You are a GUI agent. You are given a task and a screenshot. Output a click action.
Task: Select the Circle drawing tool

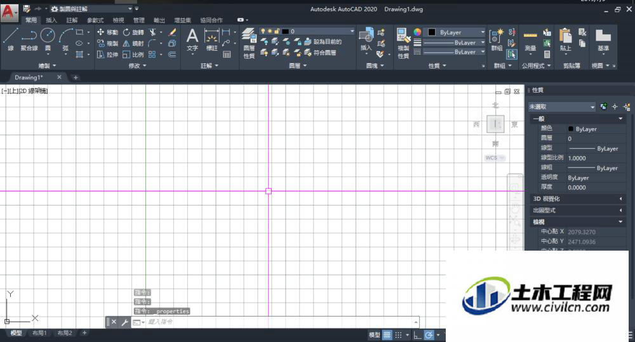click(x=48, y=39)
